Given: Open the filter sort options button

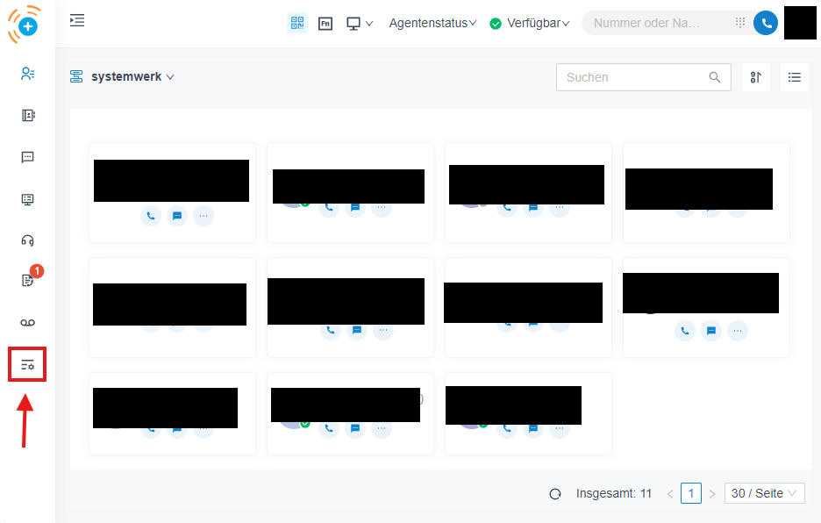Looking at the screenshot, I should tap(755, 77).
